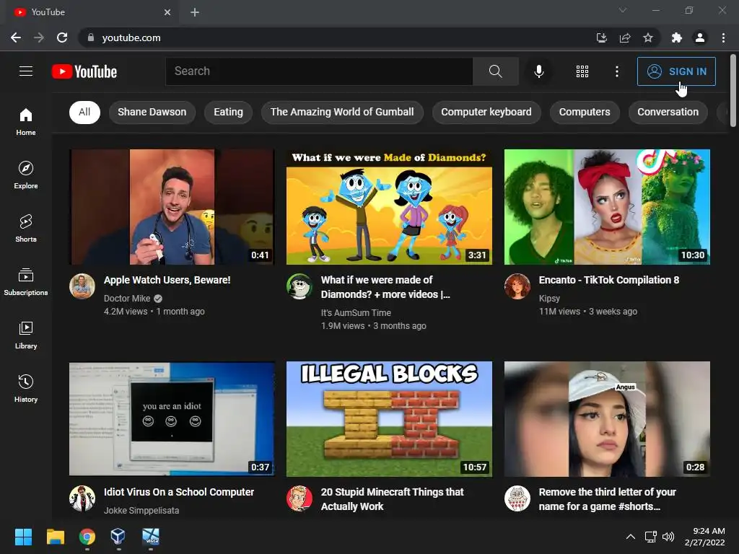Click browser back arrow

coord(16,38)
